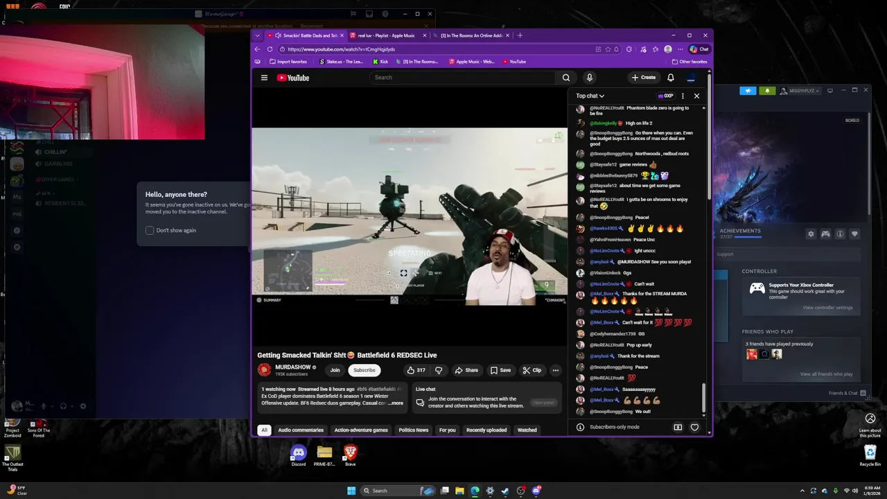Start voice search with the microphone icon
This screenshot has width=887, height=499.
tap(589, 78)
